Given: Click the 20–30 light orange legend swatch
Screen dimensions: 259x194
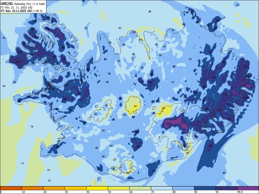Looking at the screenshot, I should (54, 188).
